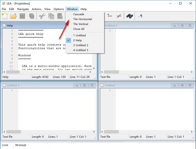The height and width of the screenshot is (149, 196).
Task: Open the Options menu
Action: tap(58, 9)
